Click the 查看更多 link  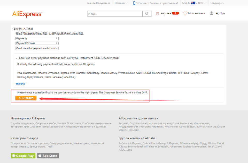[21, 84]
